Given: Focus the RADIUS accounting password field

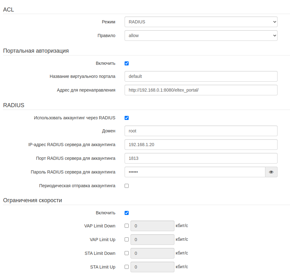Looking at the screenshot, I should [195, 172].
